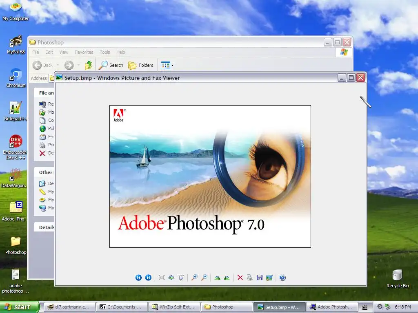Rotate the image counterclockwise

(x=227, y=278)
